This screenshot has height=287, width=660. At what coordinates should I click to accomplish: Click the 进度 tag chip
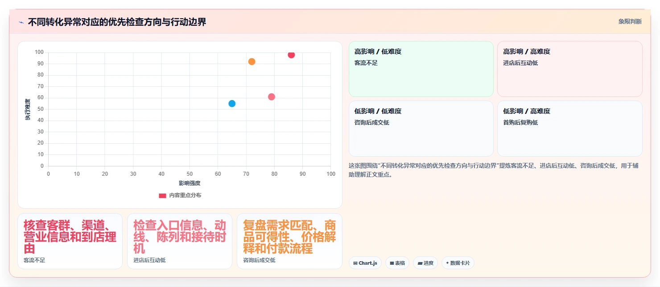425,263
